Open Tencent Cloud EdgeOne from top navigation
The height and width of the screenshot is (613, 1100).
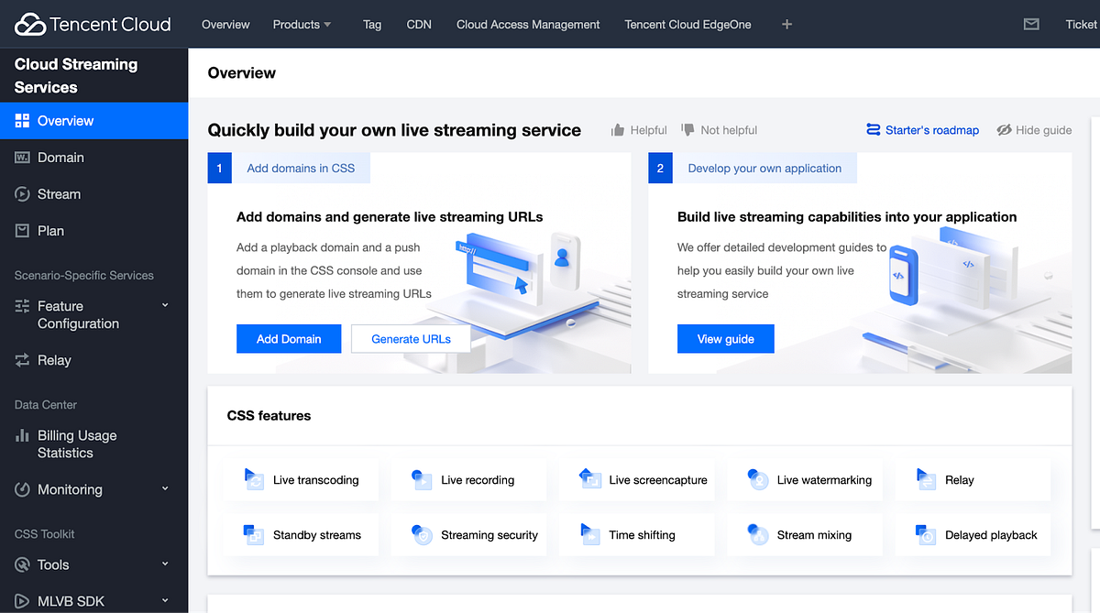687,24
